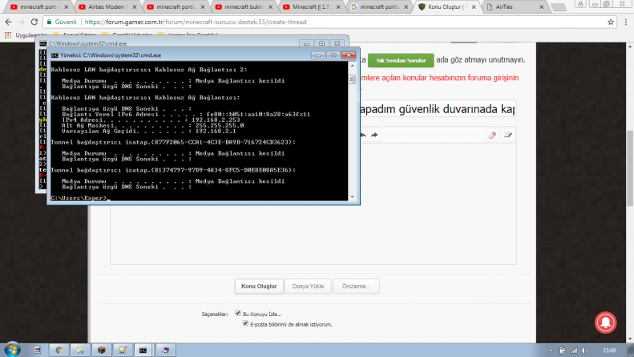Switch to the 'AirTies' tab
The width and height of the screenshot is (634, 357).
[x=514, y=7]
